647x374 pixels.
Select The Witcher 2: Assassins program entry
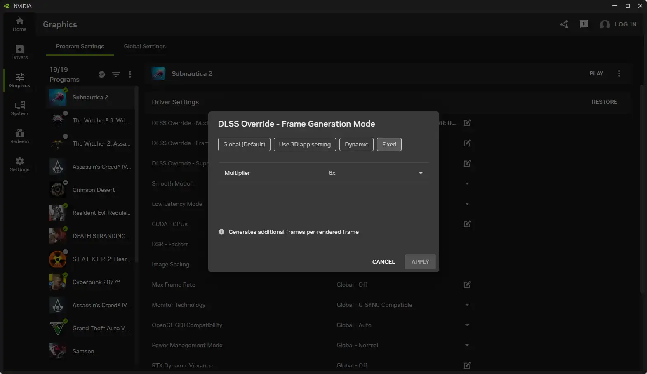[x=90, y=143]
